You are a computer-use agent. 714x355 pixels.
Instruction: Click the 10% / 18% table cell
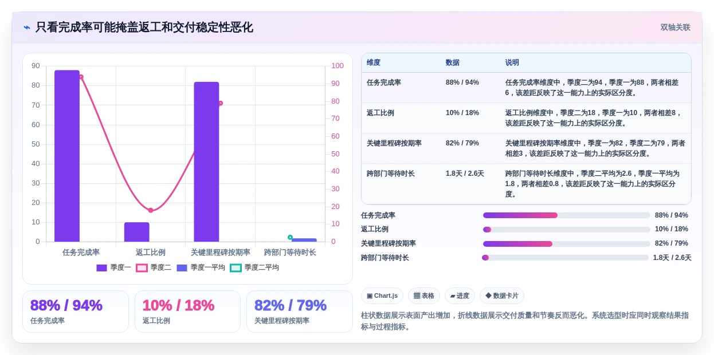[462, 113]
